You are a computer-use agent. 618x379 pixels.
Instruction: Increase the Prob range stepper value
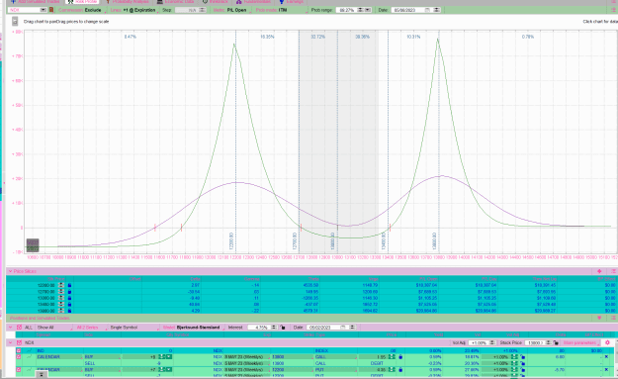click(x=360, y=9)
